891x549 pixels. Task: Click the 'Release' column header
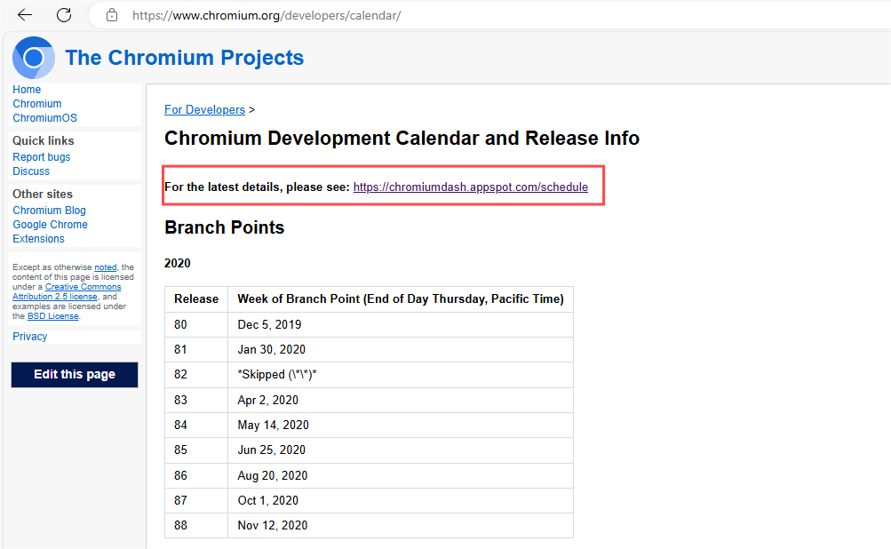pos(196,299)
